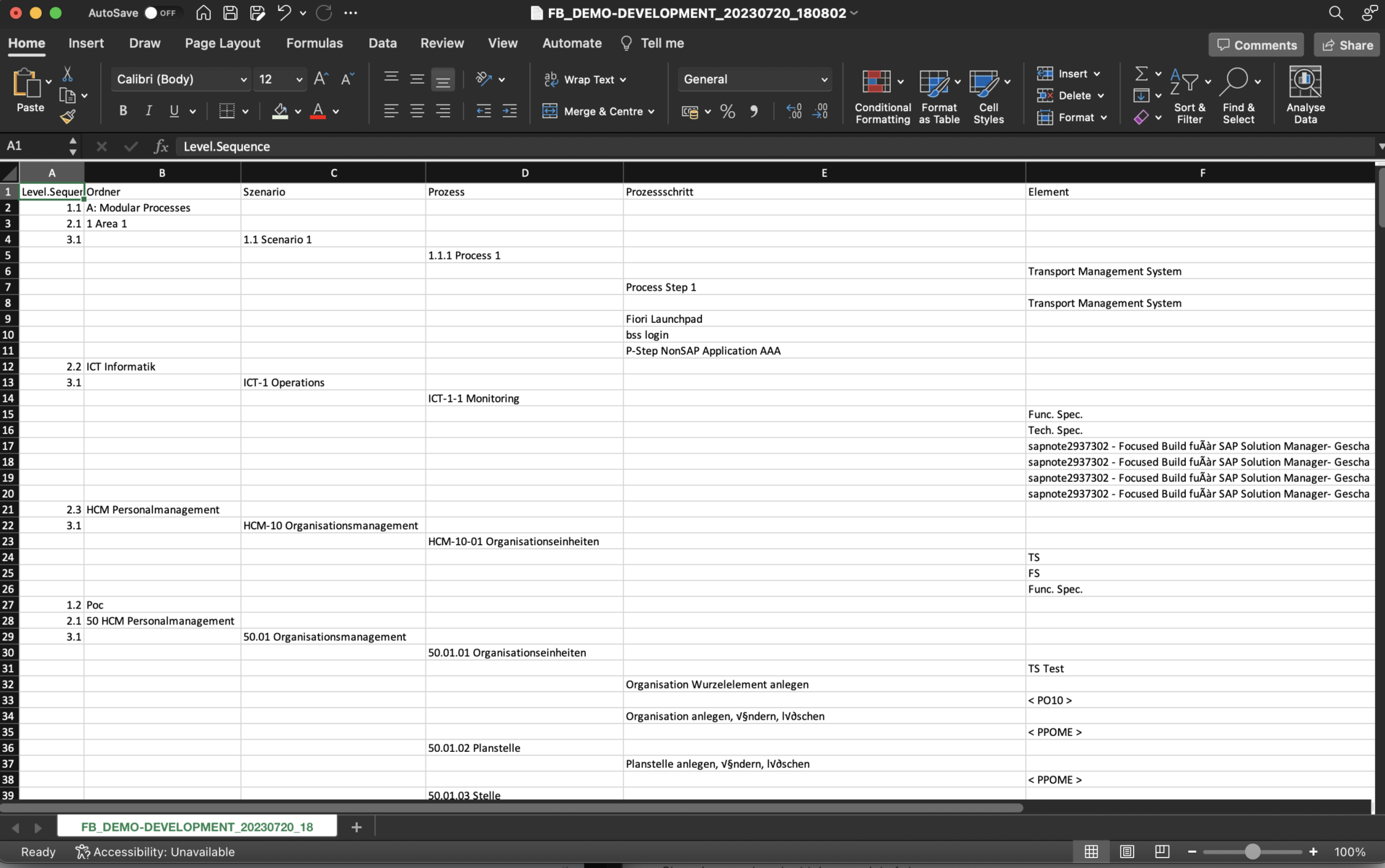The image size is (1385, 868).
Task: Open the Merge & Centre dropdown arrow
Action: [651, 112]
